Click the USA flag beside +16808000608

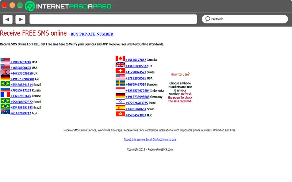5,67
